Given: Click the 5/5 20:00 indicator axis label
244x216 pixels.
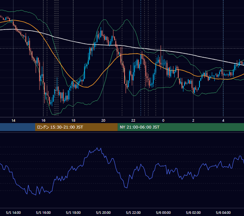Looking at the screenshot, I should click(103, 213).
